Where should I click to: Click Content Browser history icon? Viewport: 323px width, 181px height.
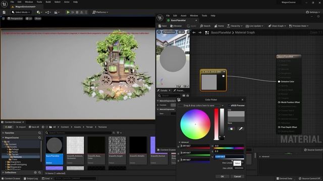[43, 127]
